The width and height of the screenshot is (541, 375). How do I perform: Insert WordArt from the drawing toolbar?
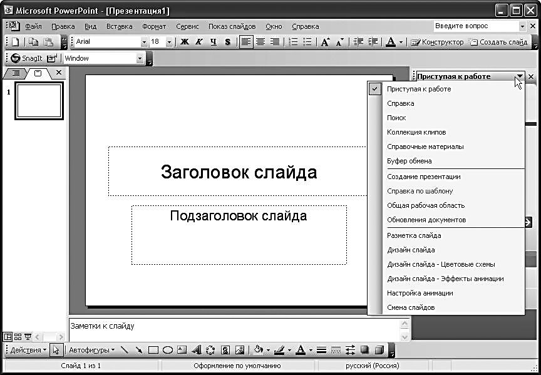click(x=196, y=350)
